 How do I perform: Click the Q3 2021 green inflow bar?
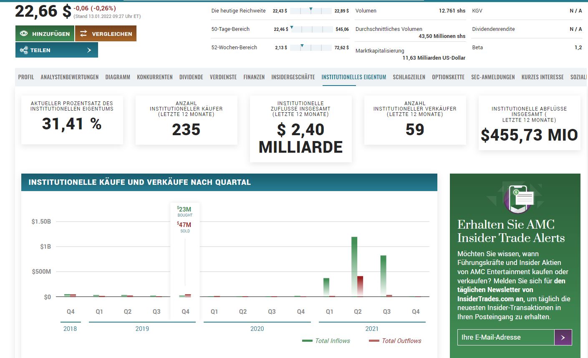(383, 276)
